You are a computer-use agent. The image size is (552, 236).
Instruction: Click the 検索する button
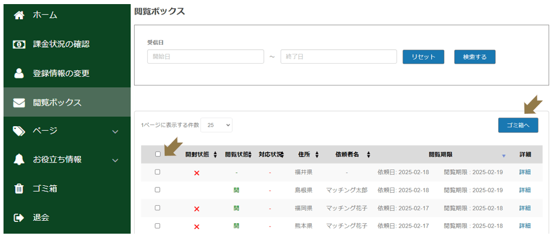(475, 57)
